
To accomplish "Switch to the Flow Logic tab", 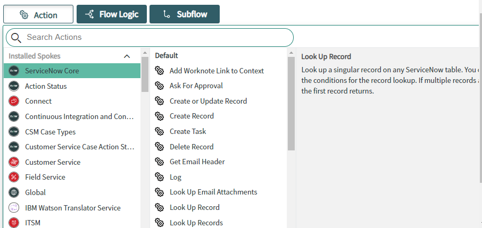I will click(112, 14).
